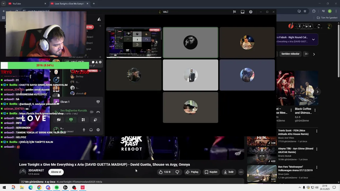The image size is (340, 191).
Task: Show next filter chips with arrow
Action: coord(314,54)
